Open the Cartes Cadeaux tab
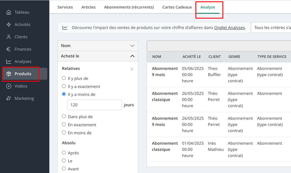This screenshot has height=173, width=291. [x=177, y=7]
